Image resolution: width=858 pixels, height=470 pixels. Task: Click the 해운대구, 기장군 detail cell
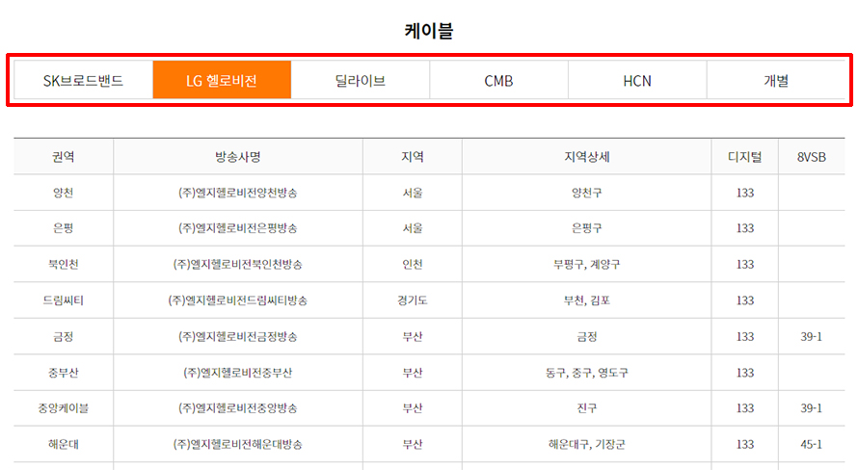(x=586, y=444)
